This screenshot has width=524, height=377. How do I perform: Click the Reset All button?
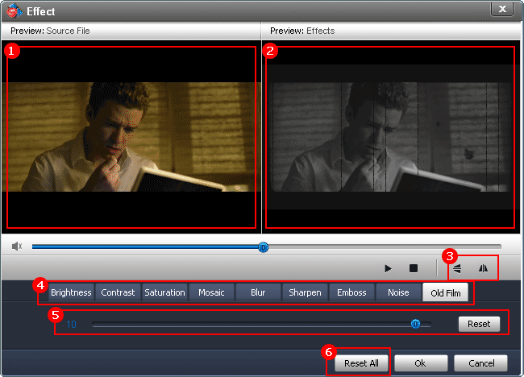click(x=362, y=363)
